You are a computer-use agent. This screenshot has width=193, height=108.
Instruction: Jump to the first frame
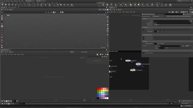(2, 101)
